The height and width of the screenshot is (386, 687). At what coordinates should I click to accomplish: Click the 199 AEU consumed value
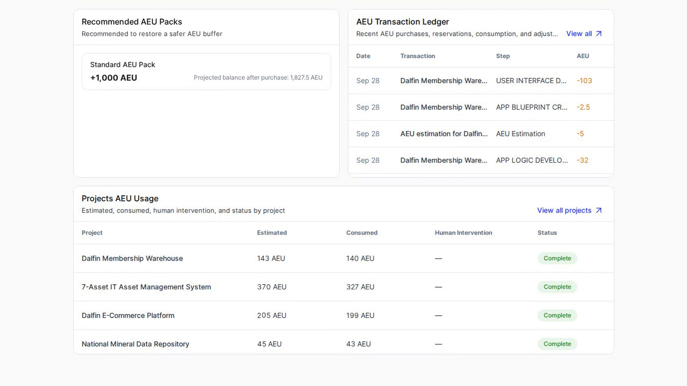(360, 316)
